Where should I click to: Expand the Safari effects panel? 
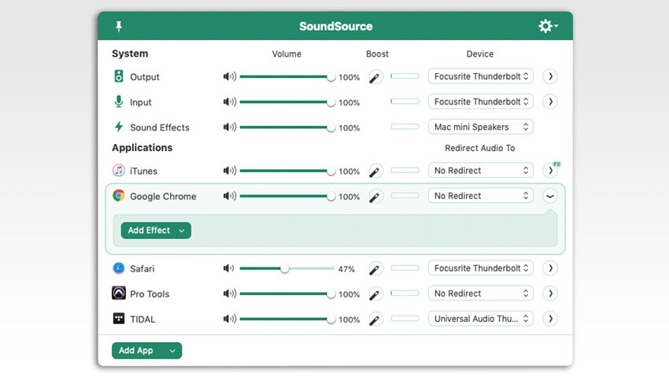550,268
